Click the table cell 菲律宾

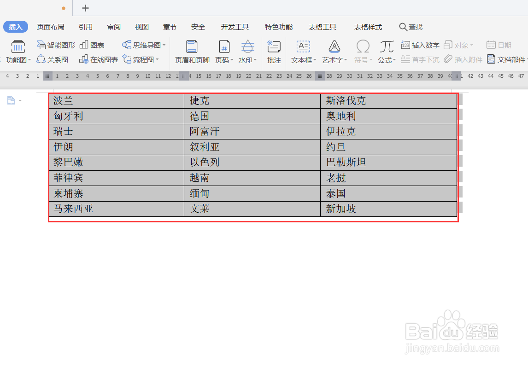117,178
